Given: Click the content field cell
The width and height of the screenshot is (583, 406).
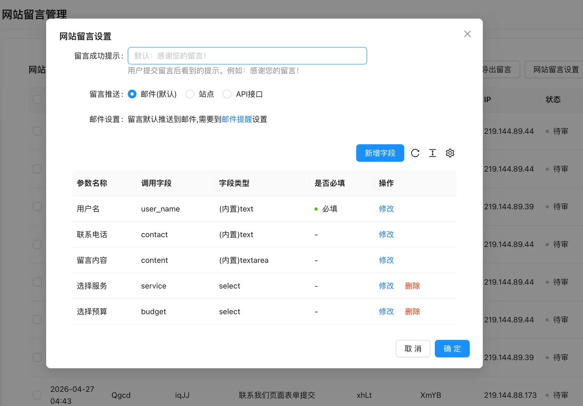Looking at the screenshot, I should (x=154, y=260).
